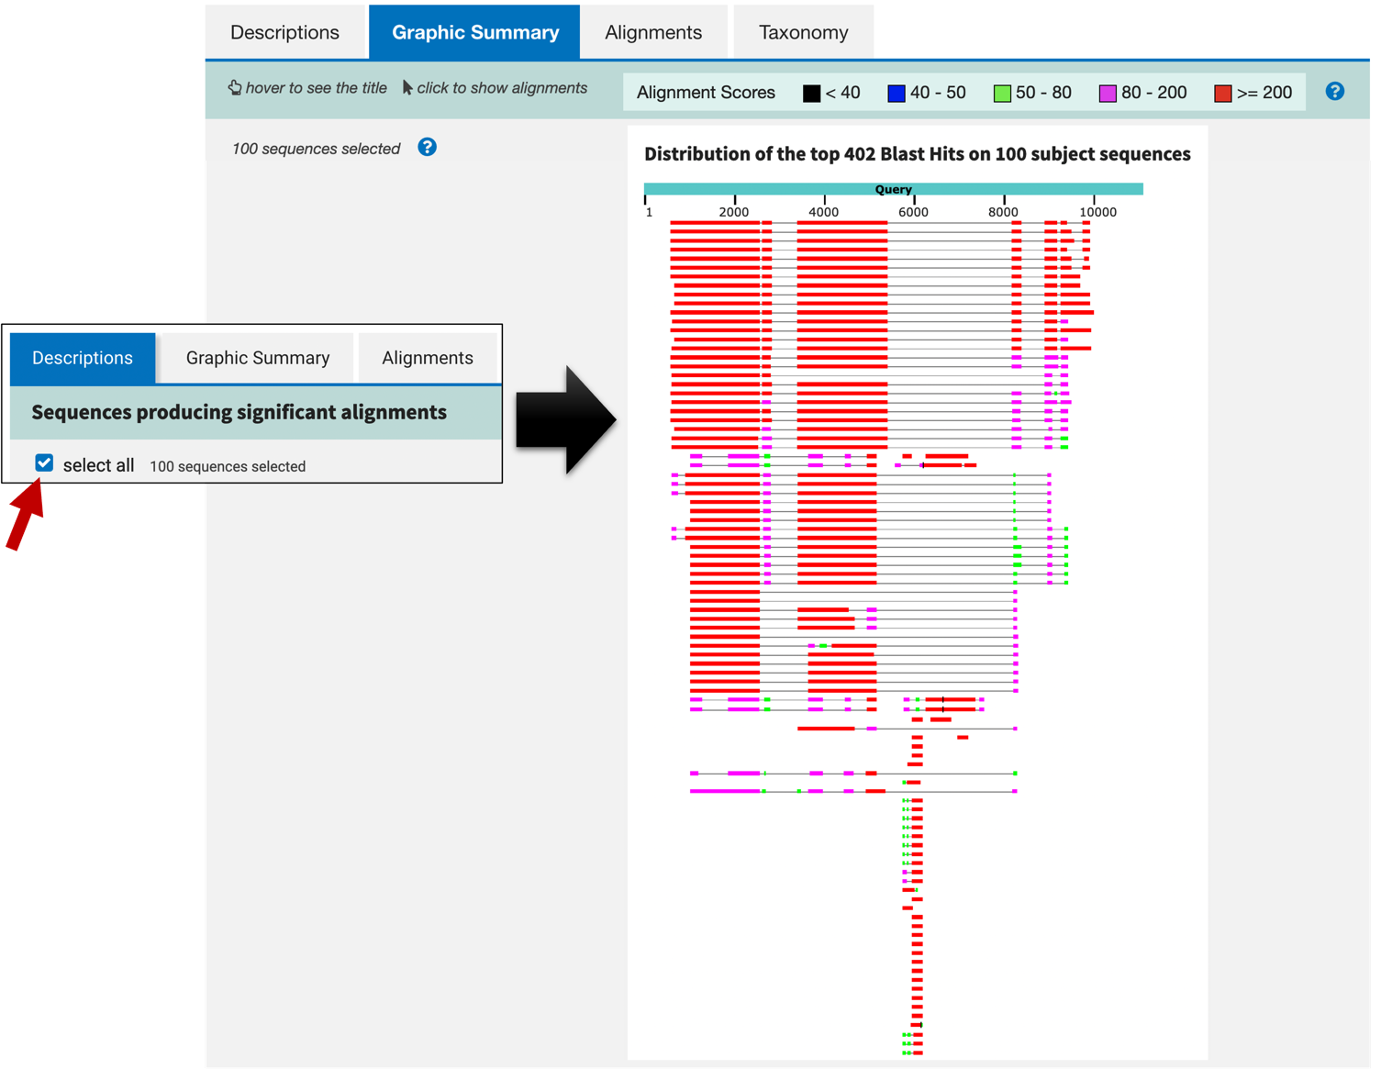Click the magenta 80 - 200 score swatch
Image resolution: width=1381 pixels, height=1069 pixels.
pos(1108,93)
